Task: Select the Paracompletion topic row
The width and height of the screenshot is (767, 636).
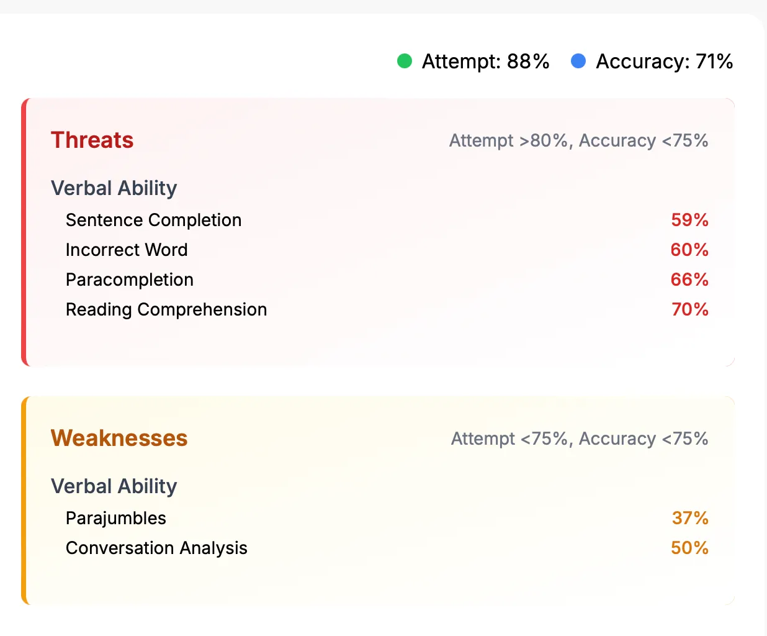Action: pyautogui.click(x=387, y=279)
